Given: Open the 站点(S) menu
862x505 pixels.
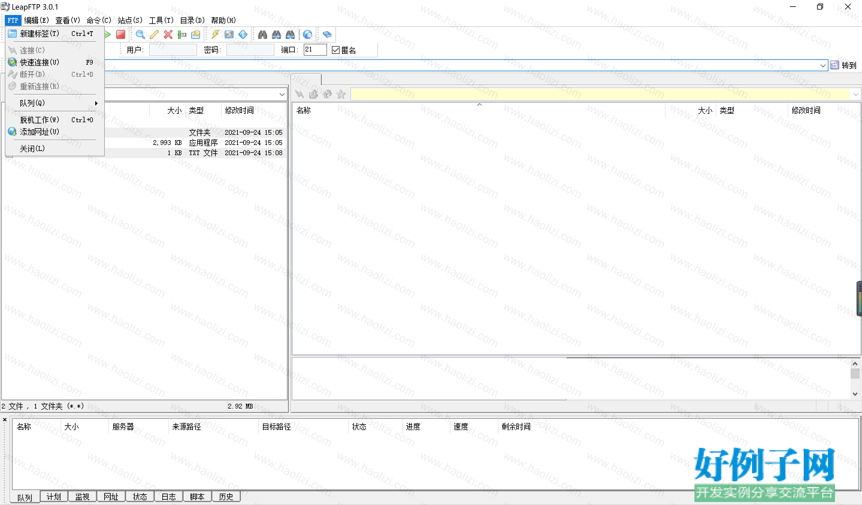Looking at the screenshot, I should point(130,20).
